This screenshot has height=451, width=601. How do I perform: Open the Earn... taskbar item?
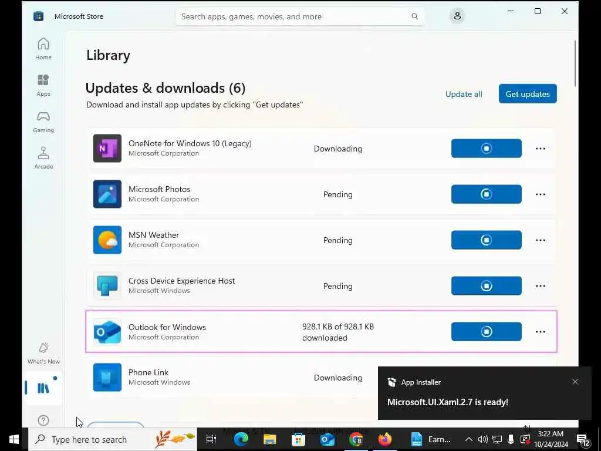click(430, 439)
